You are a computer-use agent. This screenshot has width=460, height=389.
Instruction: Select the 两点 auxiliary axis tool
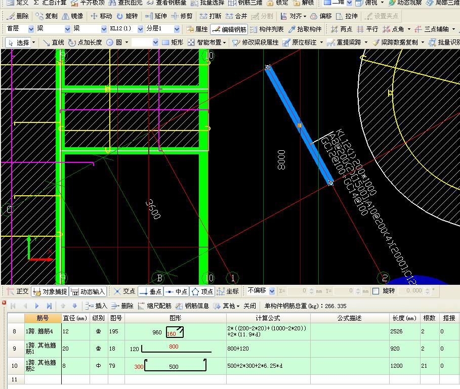[x=342, y=29]
